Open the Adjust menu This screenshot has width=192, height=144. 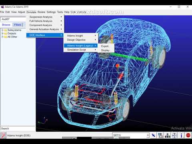22,12
